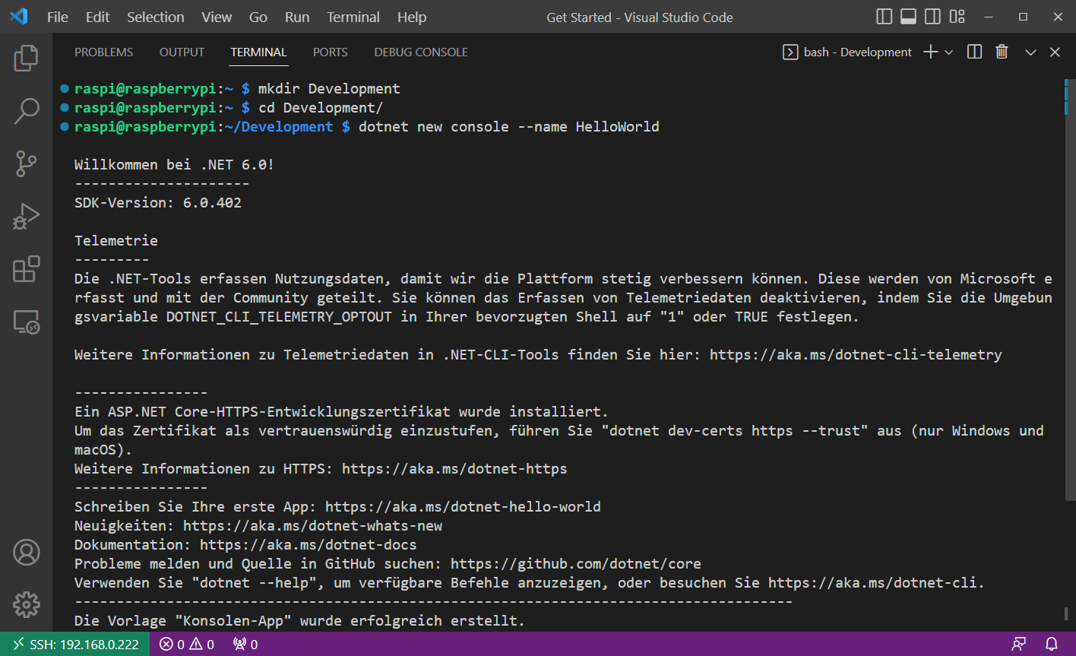Open launch profile dropdown next to plus
This screenshot has height=656, width=1076.
point(949,52)
